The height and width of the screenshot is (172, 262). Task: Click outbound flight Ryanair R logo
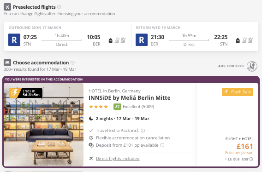(x=14, y=40)
